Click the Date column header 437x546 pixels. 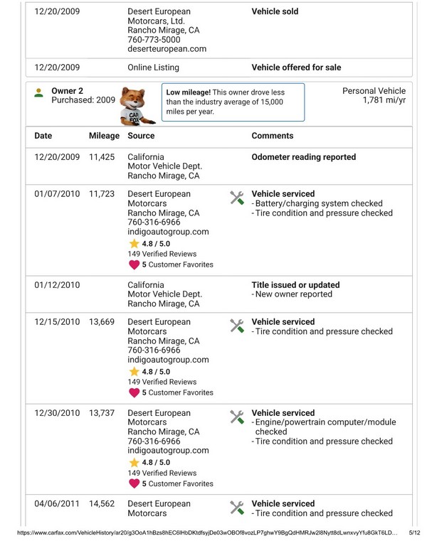click(43, 135)
